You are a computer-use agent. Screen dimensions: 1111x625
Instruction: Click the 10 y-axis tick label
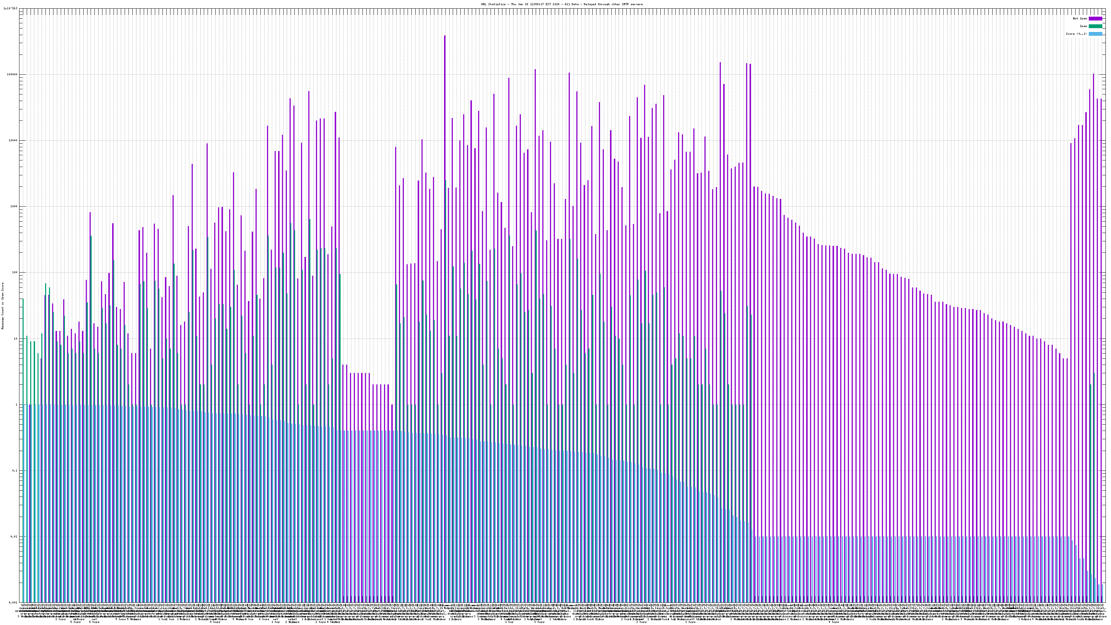click(x=16, y=339)
